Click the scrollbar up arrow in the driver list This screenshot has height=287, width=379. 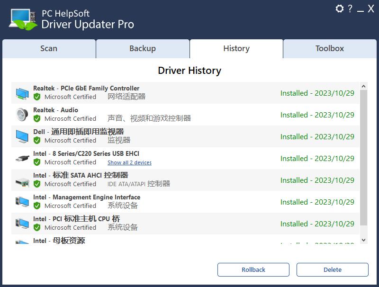click(363, 86)
